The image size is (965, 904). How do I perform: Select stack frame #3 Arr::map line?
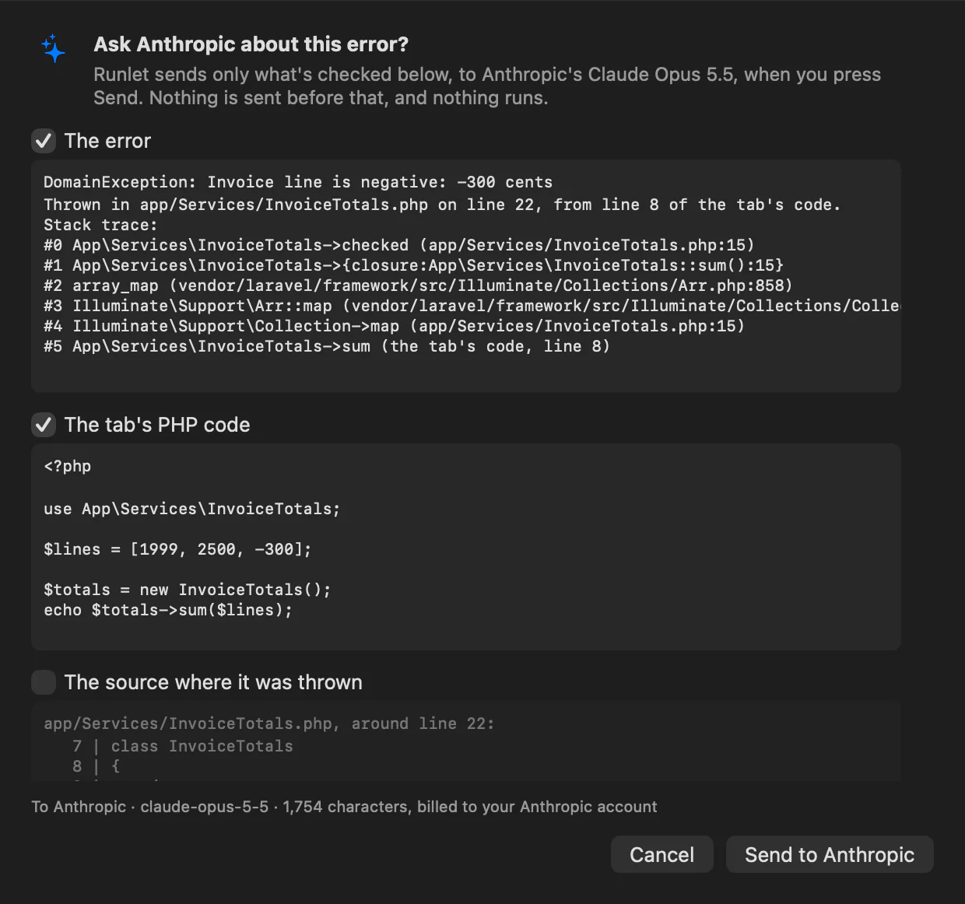(x=472, y=306)
